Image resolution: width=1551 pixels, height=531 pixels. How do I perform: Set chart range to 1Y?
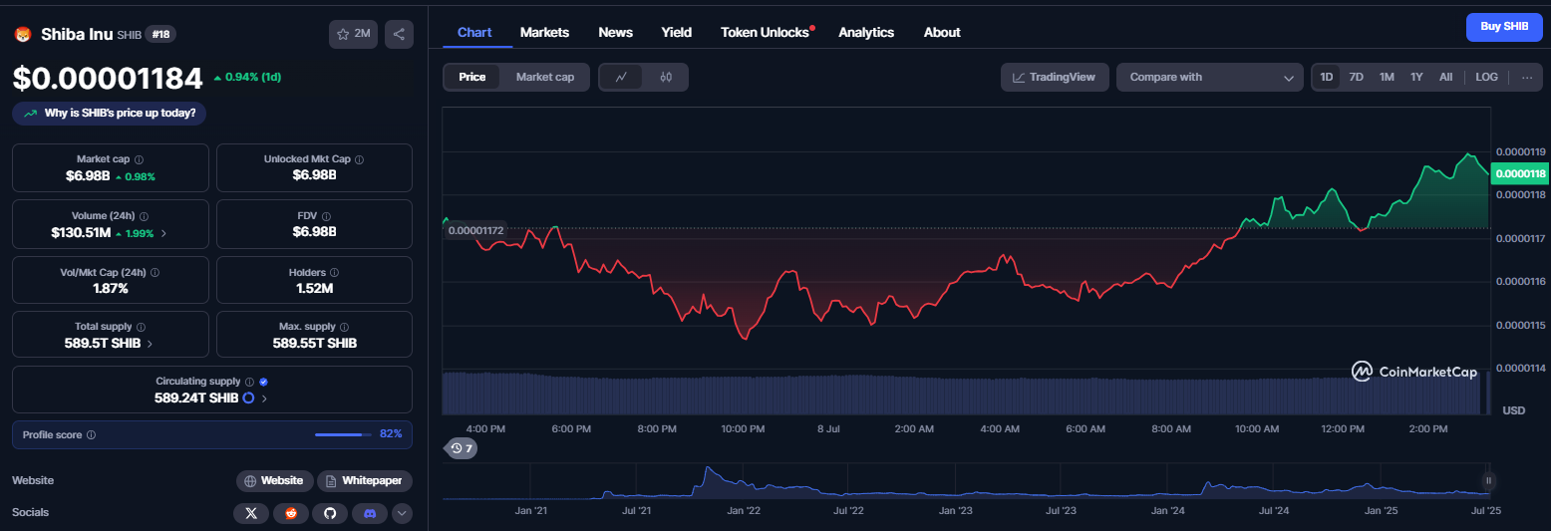1416,77
